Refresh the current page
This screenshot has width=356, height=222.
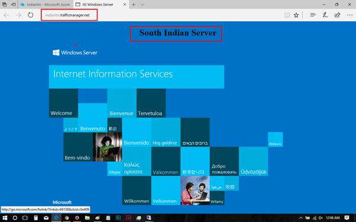(x=30, y=15)
